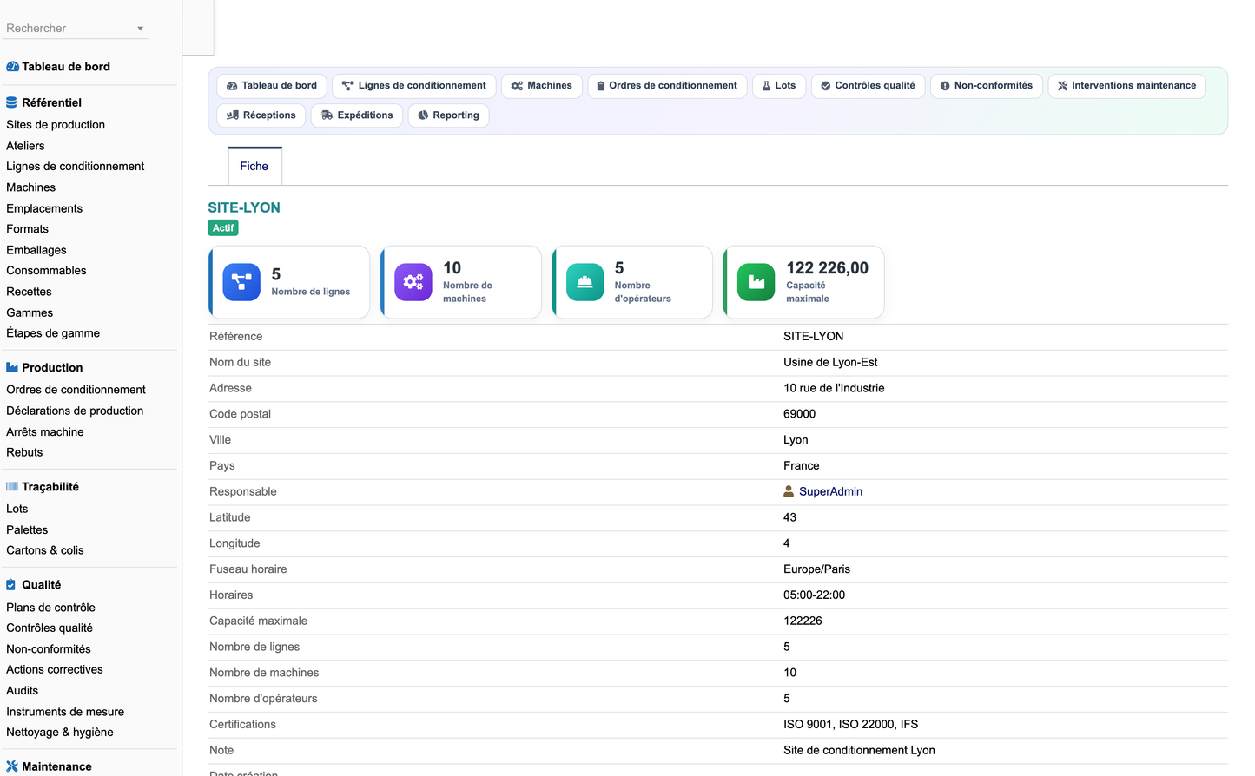Go to Ateliers in the sidebar

25,146
